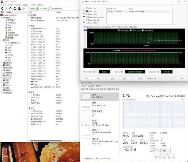Click the Preferences button

(152, 78)
